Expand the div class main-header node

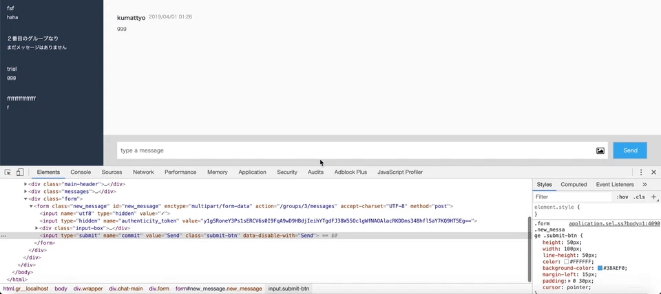click(25, 184)
